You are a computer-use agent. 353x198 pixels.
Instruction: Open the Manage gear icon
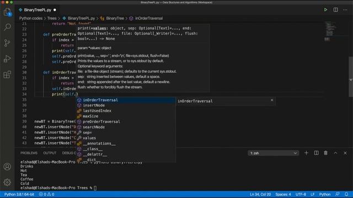coord(7,182)
